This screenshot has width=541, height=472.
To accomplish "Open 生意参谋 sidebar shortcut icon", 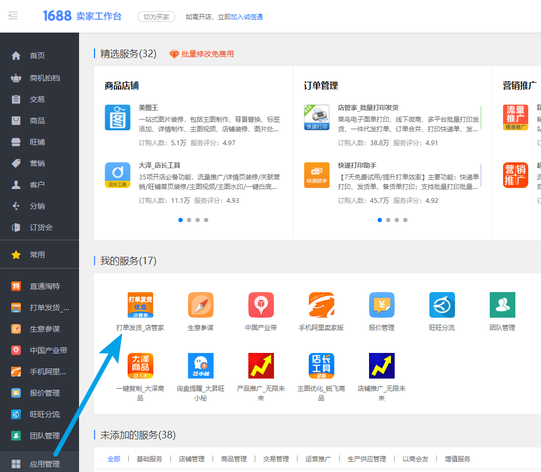I will click(16, 329).
